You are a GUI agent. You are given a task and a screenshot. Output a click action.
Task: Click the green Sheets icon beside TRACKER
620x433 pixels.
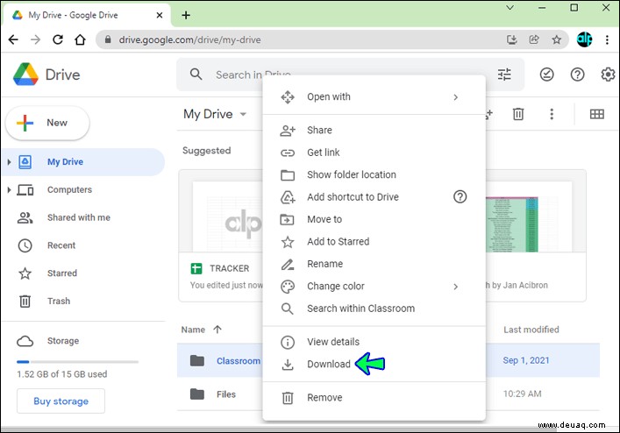click(x=196, y=268)
